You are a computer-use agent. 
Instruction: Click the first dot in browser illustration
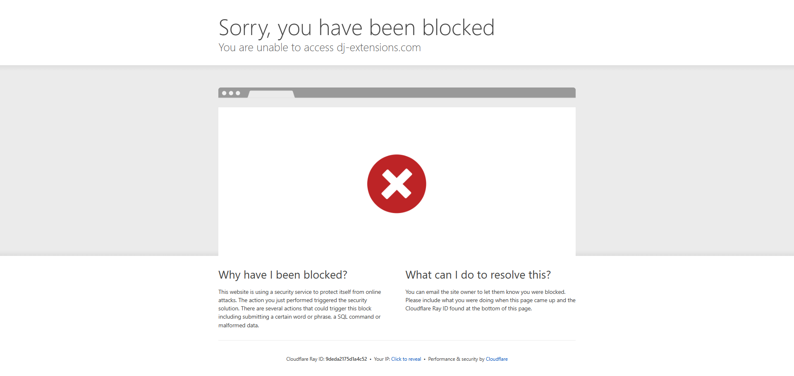[x=224, y=93]
